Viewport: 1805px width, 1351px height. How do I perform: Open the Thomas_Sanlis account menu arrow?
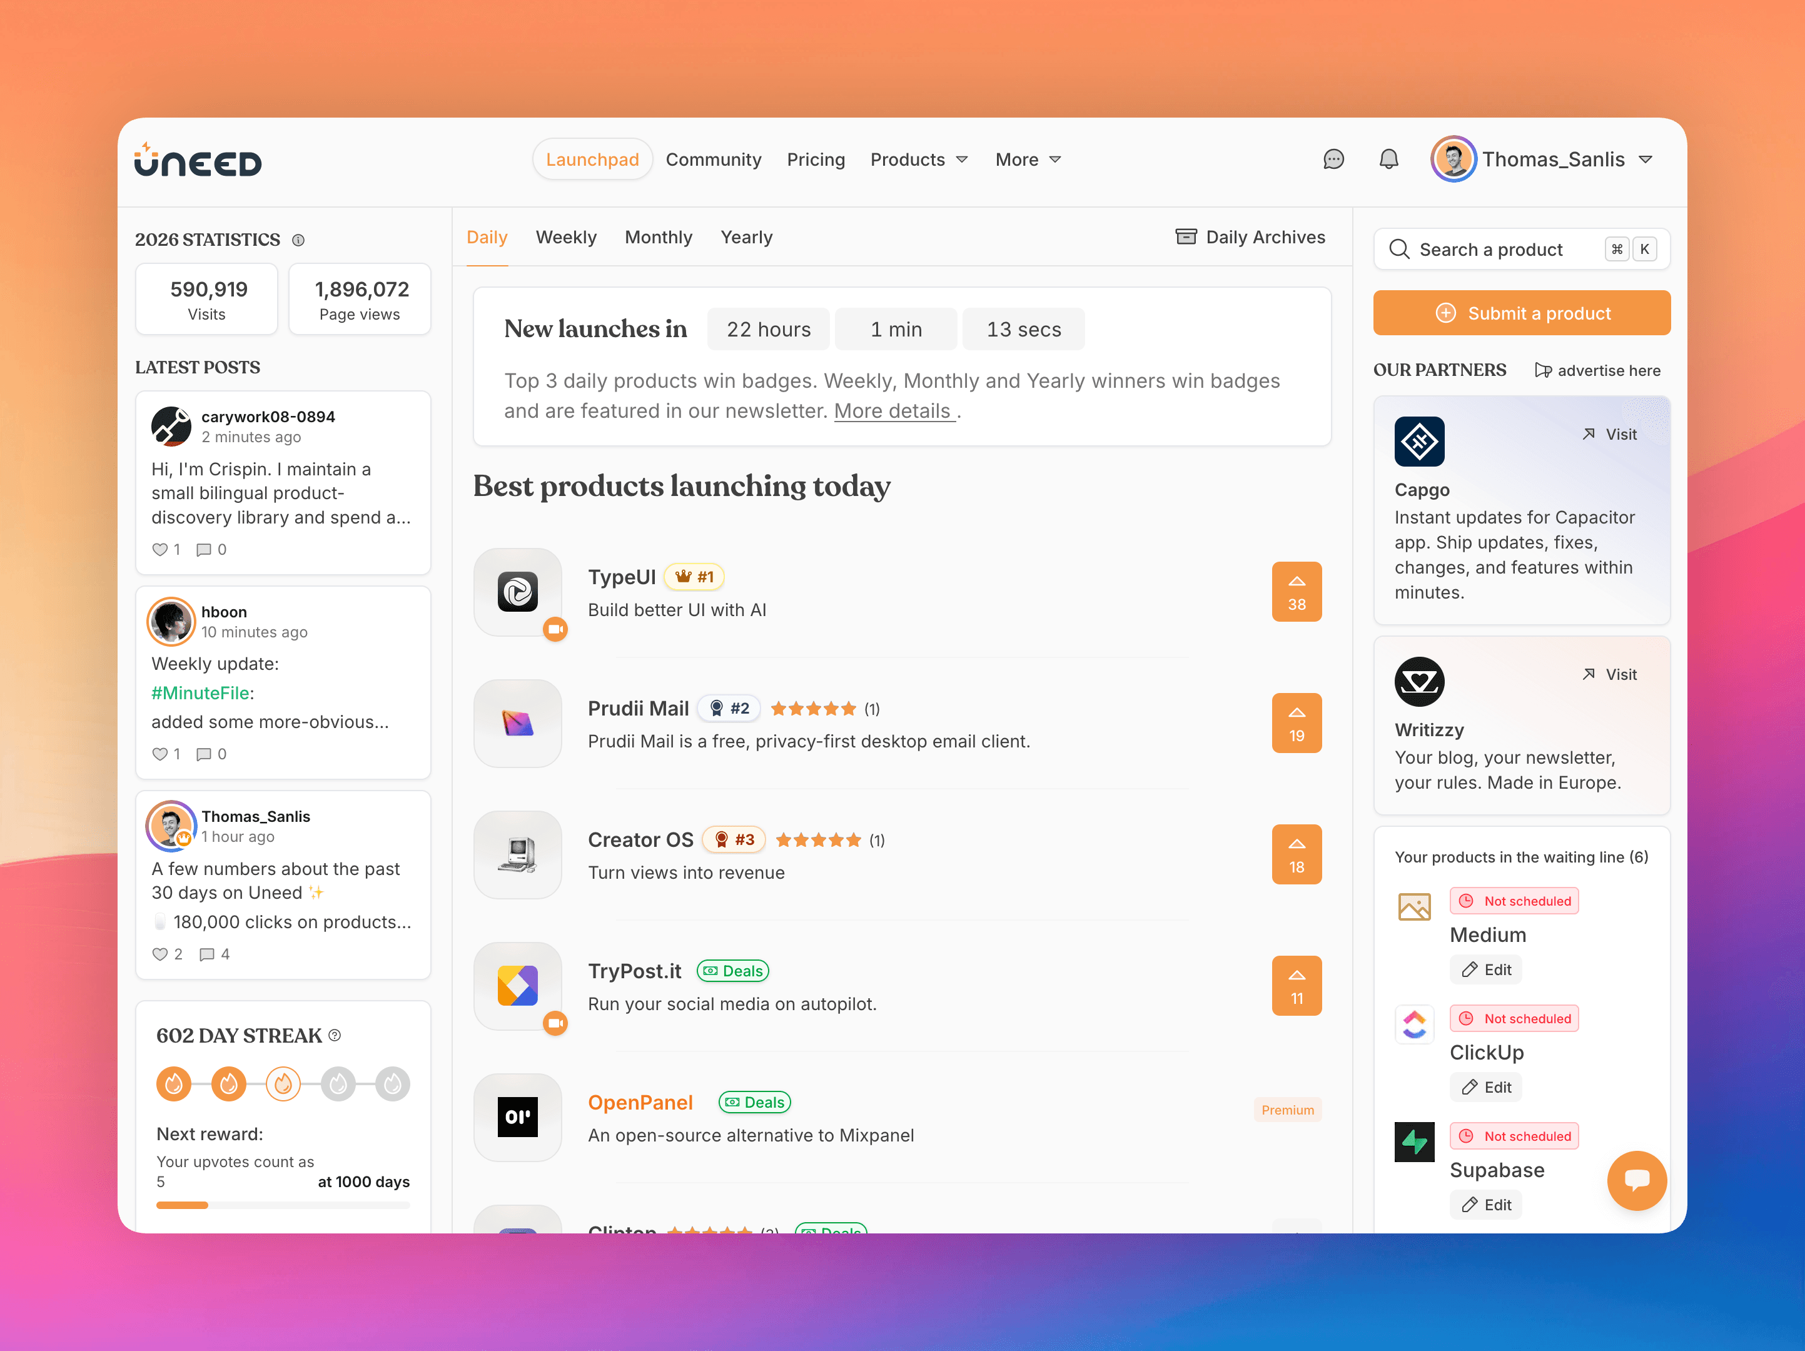pos(1645,160)
